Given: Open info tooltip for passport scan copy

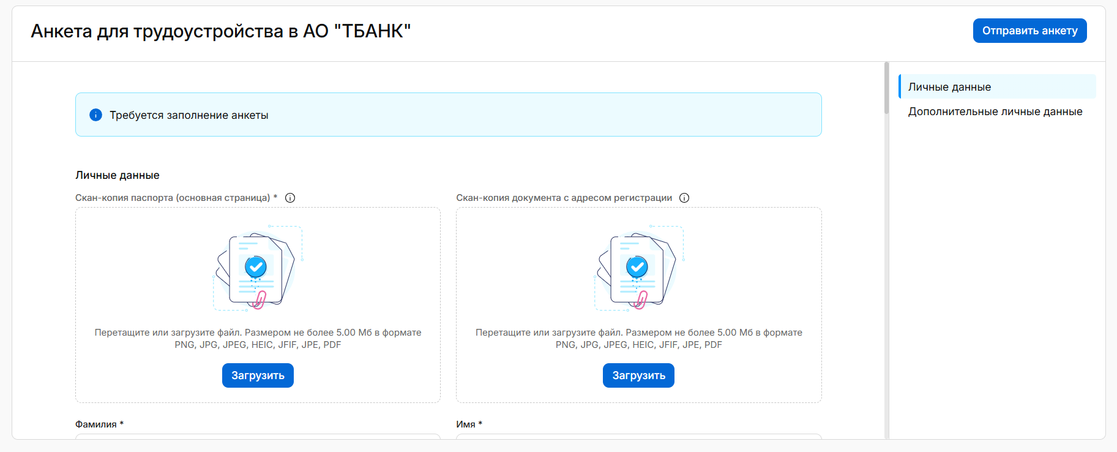Looking at the screenshot, I should [290, 198].
